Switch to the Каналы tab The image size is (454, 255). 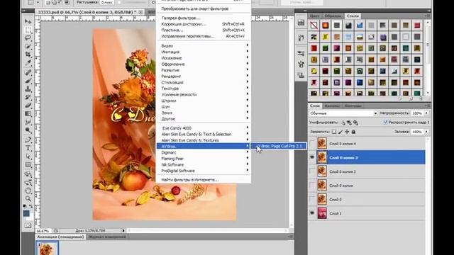(x=332, y=106)
